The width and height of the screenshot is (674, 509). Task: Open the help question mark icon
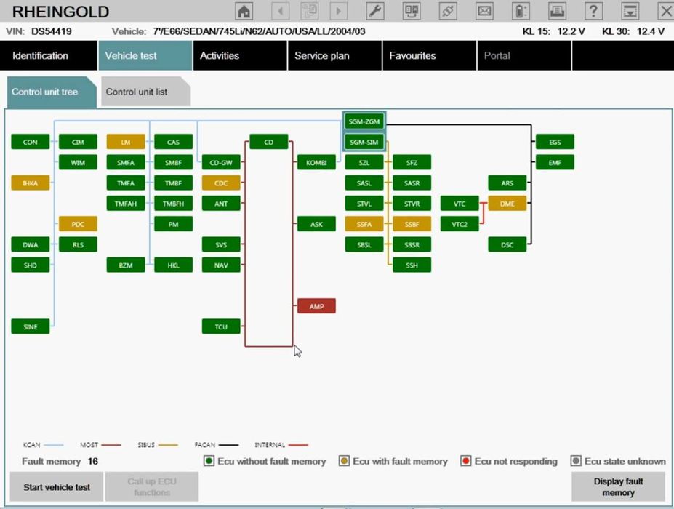(593, 11)
